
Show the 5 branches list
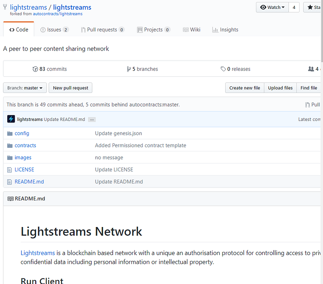[x=145, y=69]
